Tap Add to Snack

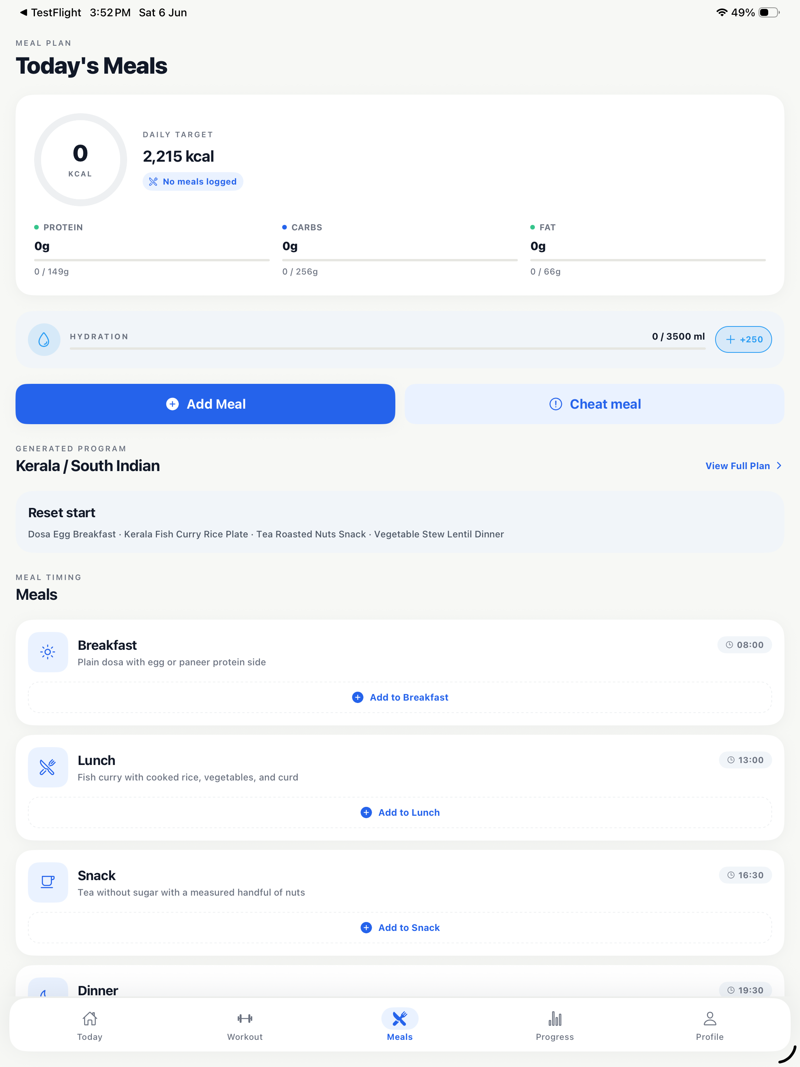400,928
